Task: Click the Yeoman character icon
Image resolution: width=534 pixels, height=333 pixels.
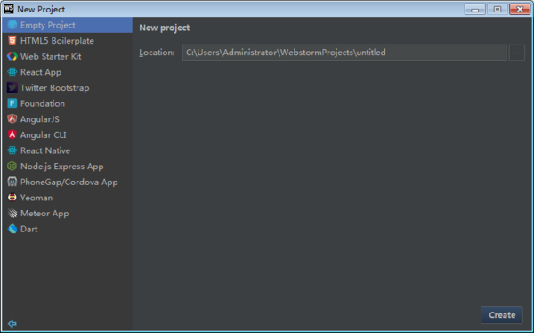Action: point(12,198)
